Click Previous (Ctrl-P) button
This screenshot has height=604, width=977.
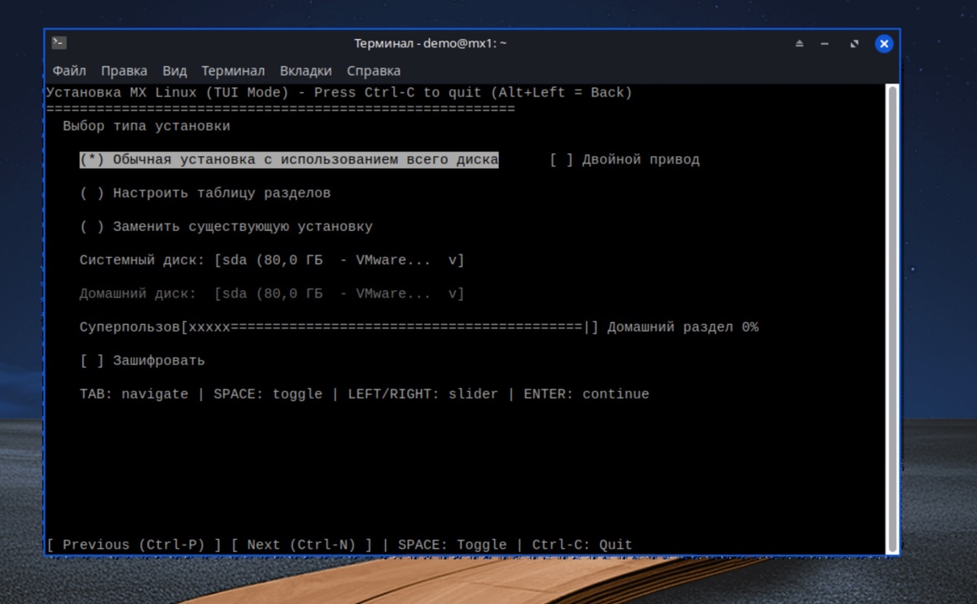coord(134,545)
